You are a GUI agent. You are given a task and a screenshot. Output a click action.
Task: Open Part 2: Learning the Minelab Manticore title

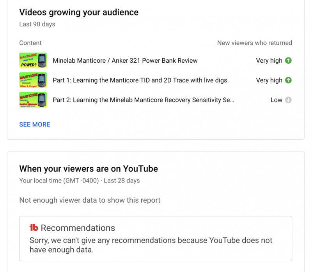point(143,100)
